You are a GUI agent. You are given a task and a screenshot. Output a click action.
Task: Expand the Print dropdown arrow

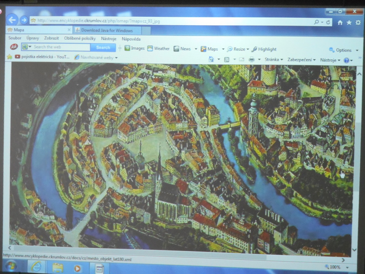[x=259, y=60]
